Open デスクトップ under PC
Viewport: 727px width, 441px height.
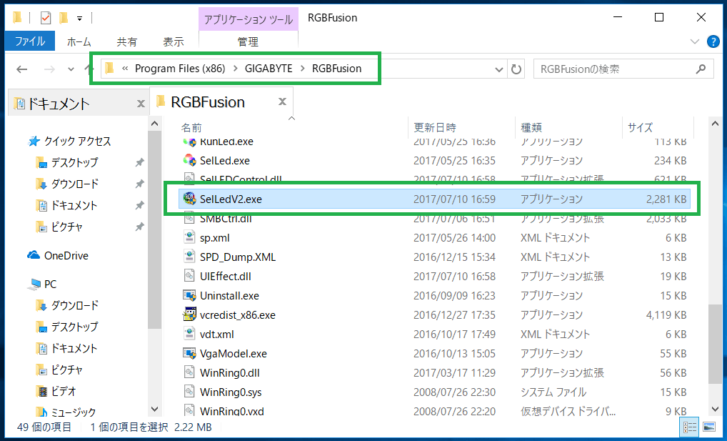coord(74,327)
